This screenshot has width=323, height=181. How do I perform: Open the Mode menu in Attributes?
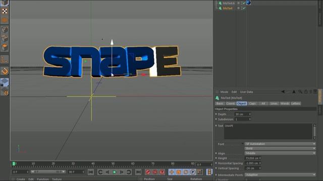[224, 92]
